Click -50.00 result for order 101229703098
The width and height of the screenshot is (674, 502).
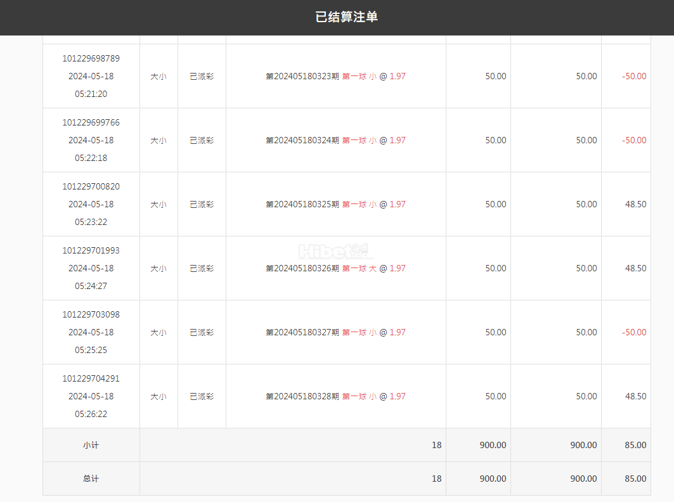634,332
